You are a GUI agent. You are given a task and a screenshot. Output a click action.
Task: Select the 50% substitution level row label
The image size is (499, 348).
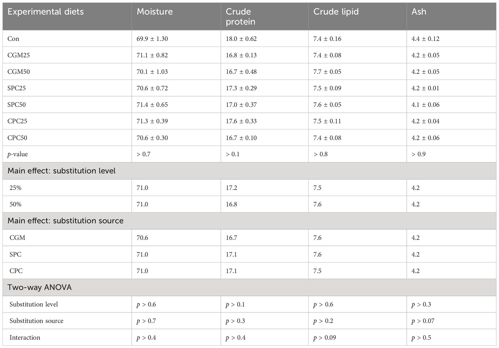click(x=15, y=204)
